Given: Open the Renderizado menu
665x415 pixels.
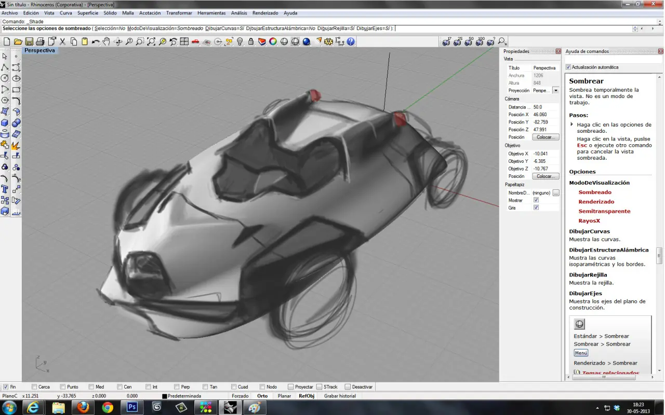Looking at the screenshot, I should click(x=265, y=13).
